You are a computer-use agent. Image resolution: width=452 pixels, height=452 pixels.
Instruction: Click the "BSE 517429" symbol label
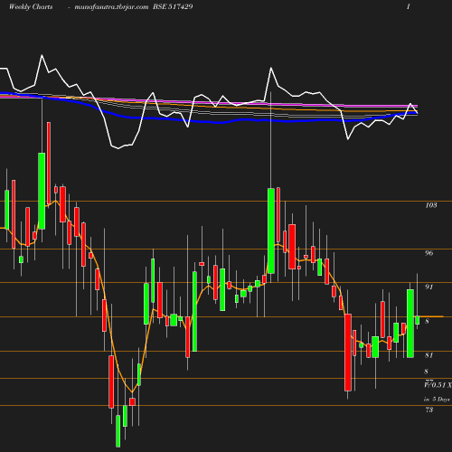[x=173, y=6]
